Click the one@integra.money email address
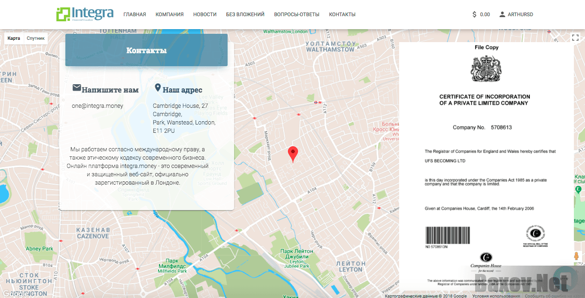Image resolution: width=585 pixels, height=298 pixels. (x=97, y=106)
